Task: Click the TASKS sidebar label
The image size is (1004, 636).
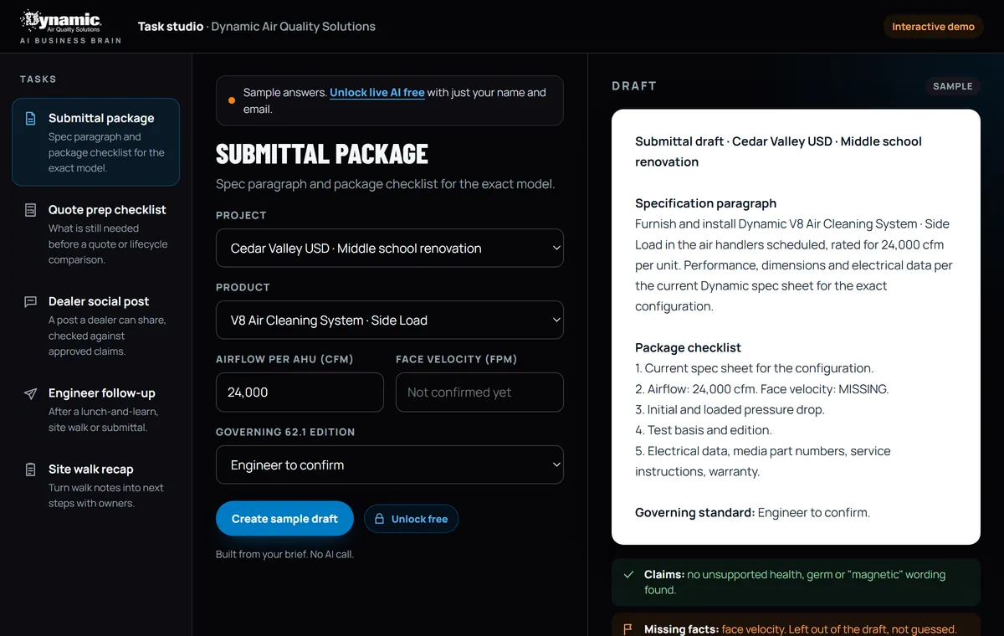Action: [38, 79]
